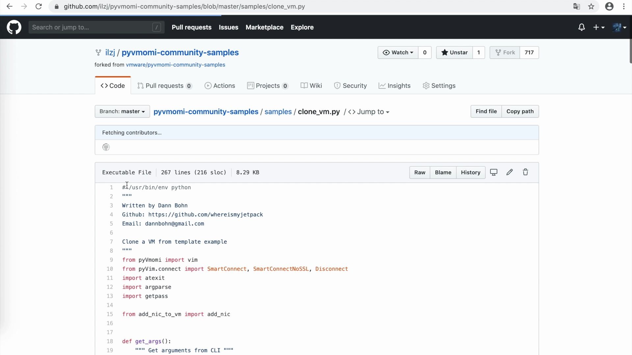Screen dimensions: 632x355
Task: Click the trash delete file icon
Action: click(525, 172)
